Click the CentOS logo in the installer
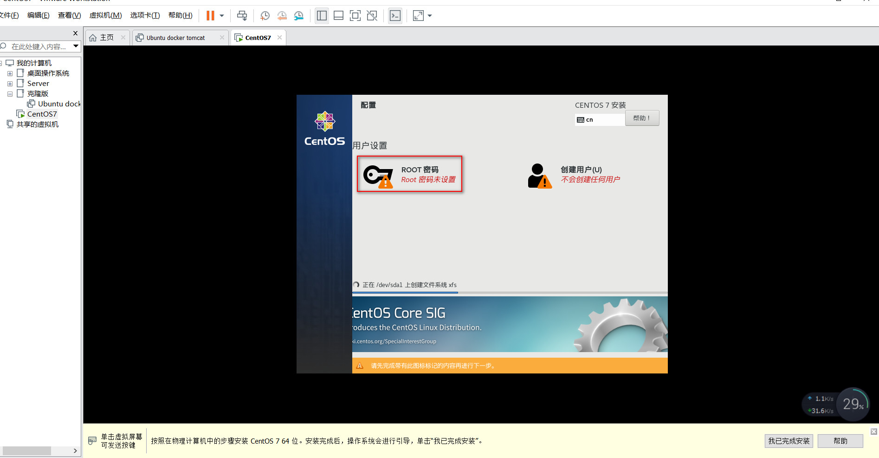This screenshot has height=458, width=879. point(324,129)
